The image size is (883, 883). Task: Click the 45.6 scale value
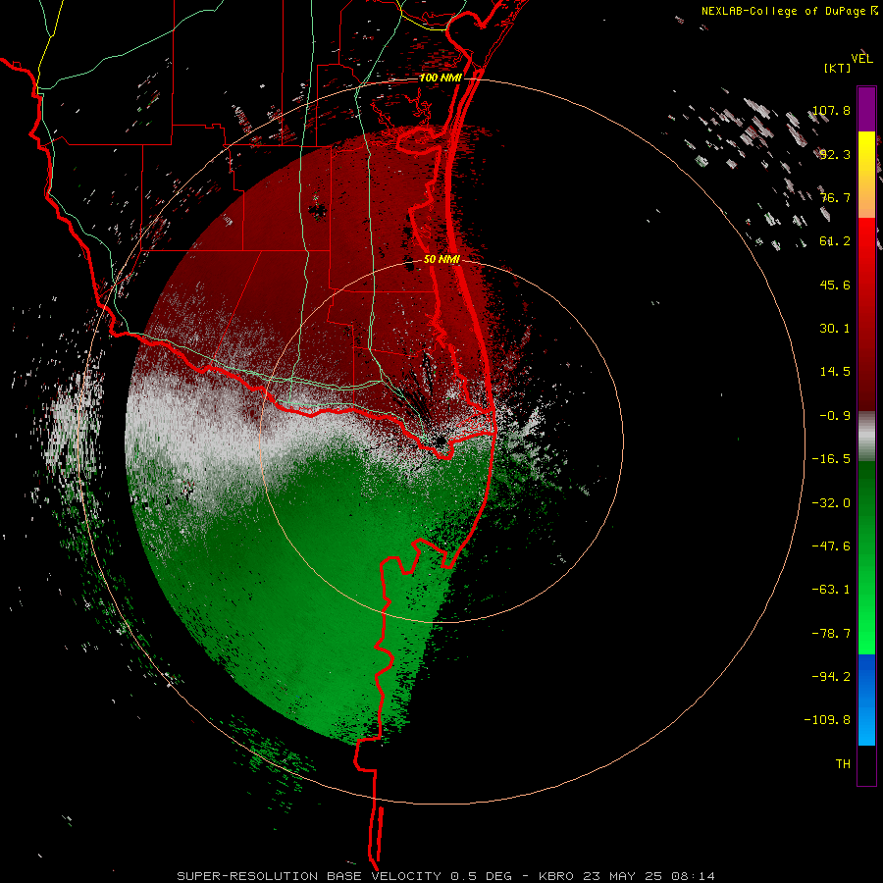click(x=835, y=285)
